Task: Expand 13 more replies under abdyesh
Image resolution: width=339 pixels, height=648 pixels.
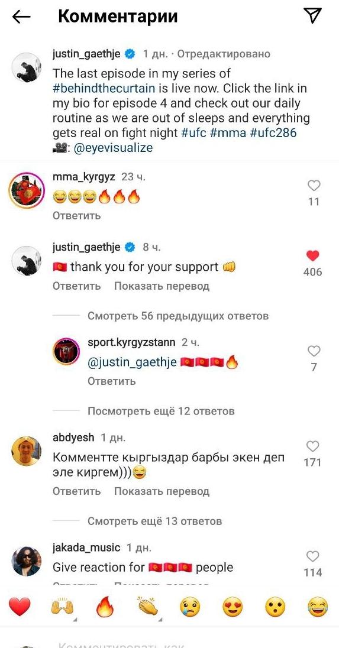Action: [x=154, y=521]
